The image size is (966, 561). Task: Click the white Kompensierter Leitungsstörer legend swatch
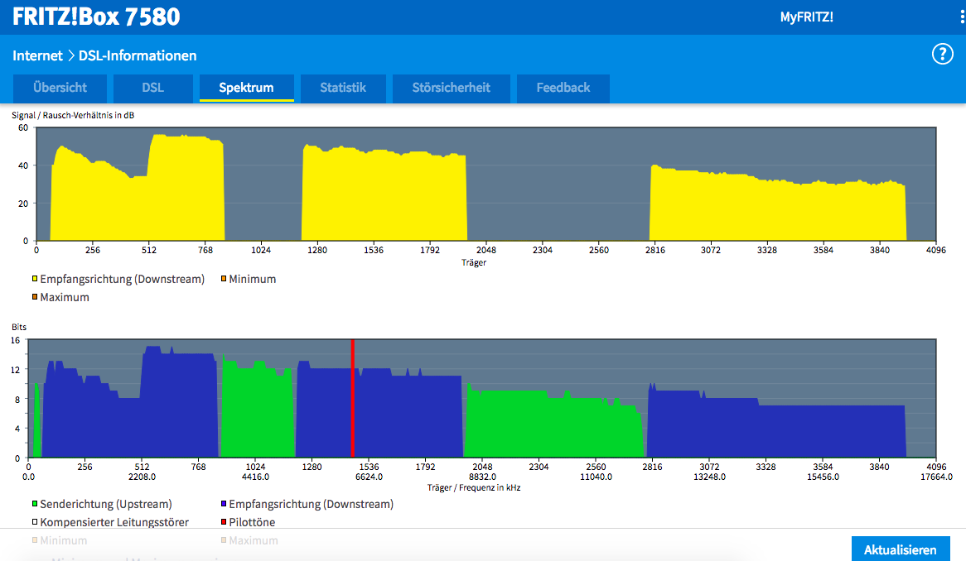tap(35, 522)
